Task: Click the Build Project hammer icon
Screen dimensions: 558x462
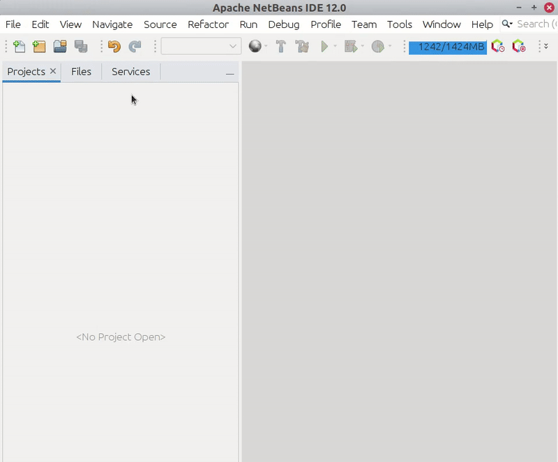Action: (281, 47)
